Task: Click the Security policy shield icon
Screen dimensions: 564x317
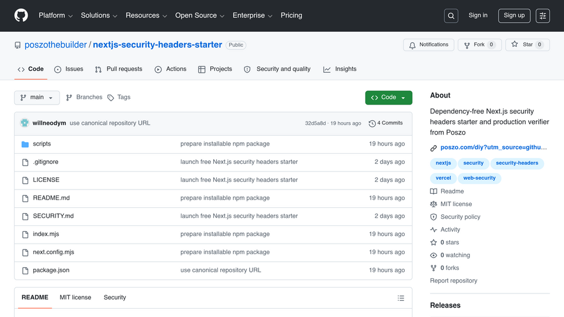Action: 434,217
